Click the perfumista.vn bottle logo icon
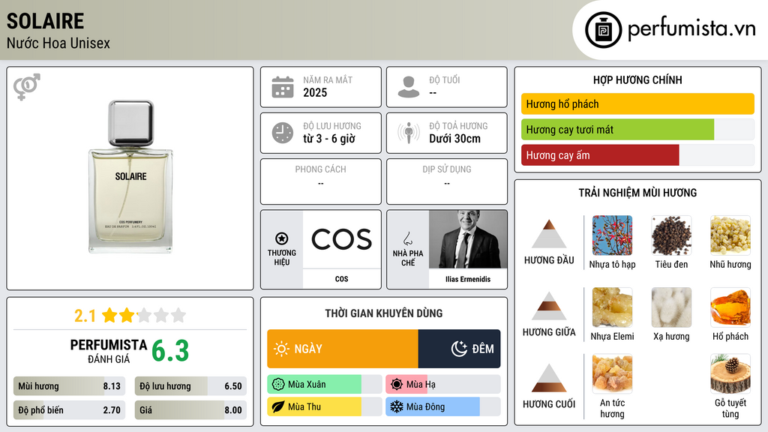The height and width of the screenshot is (432, 768). pos(603,30)
